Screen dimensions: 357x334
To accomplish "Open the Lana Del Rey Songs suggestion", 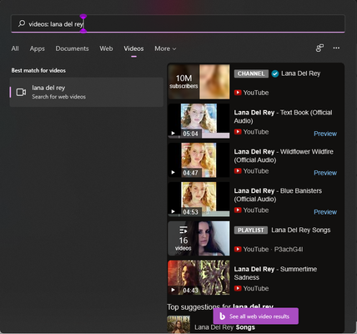I will coord(224,327).
